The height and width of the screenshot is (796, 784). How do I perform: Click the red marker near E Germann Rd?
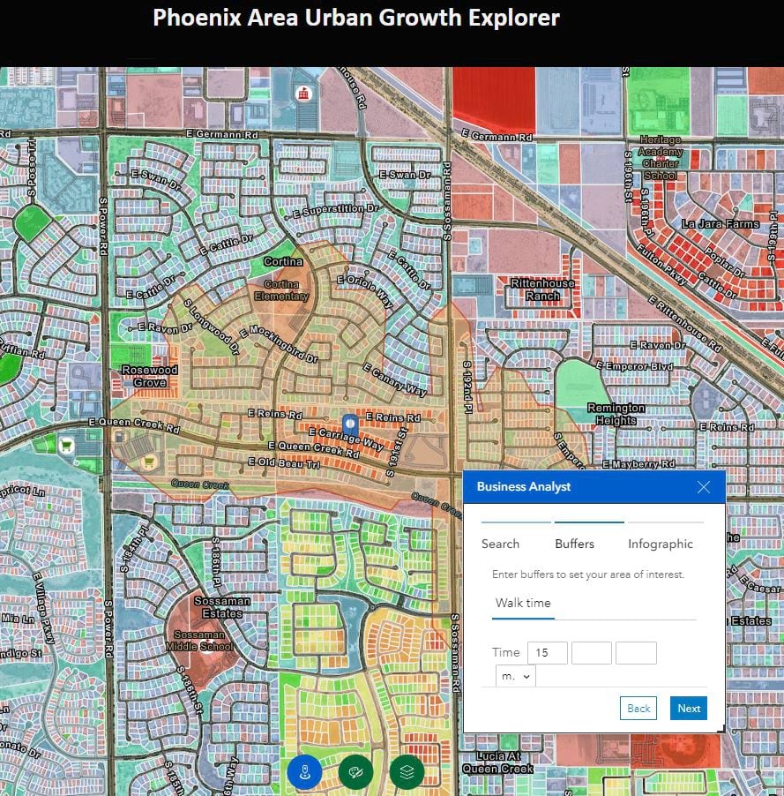coord(303,94)
